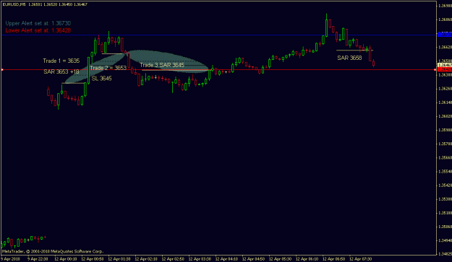Click the '12 Apr 03:30' time axis label
The height and width of the screenshot is (262, 452).
(200, 259)
